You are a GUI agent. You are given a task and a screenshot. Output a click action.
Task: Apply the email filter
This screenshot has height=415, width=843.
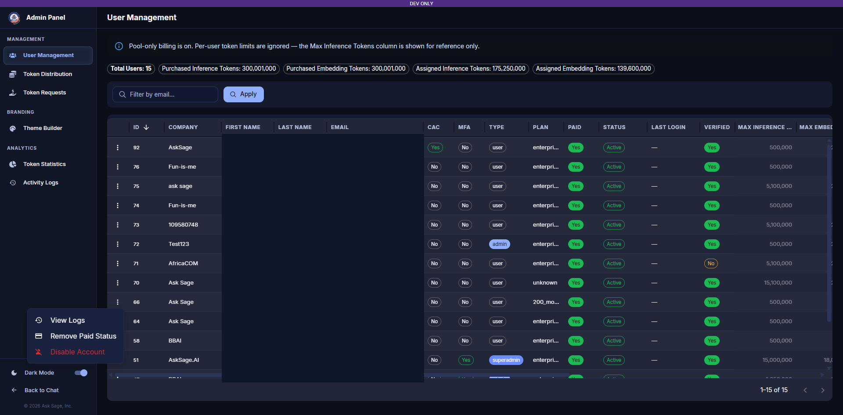(x=244, y=94)
